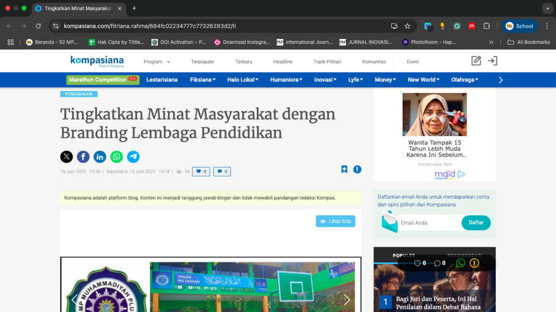Open the apps grid in bookmarks bar
This screenshot has height=312, width=556.
[x=11, y=42]
